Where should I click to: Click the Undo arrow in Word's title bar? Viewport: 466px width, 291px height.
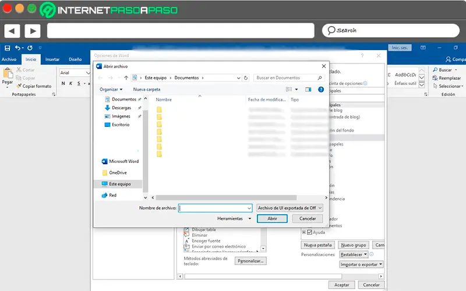click(x=18, y=48)
